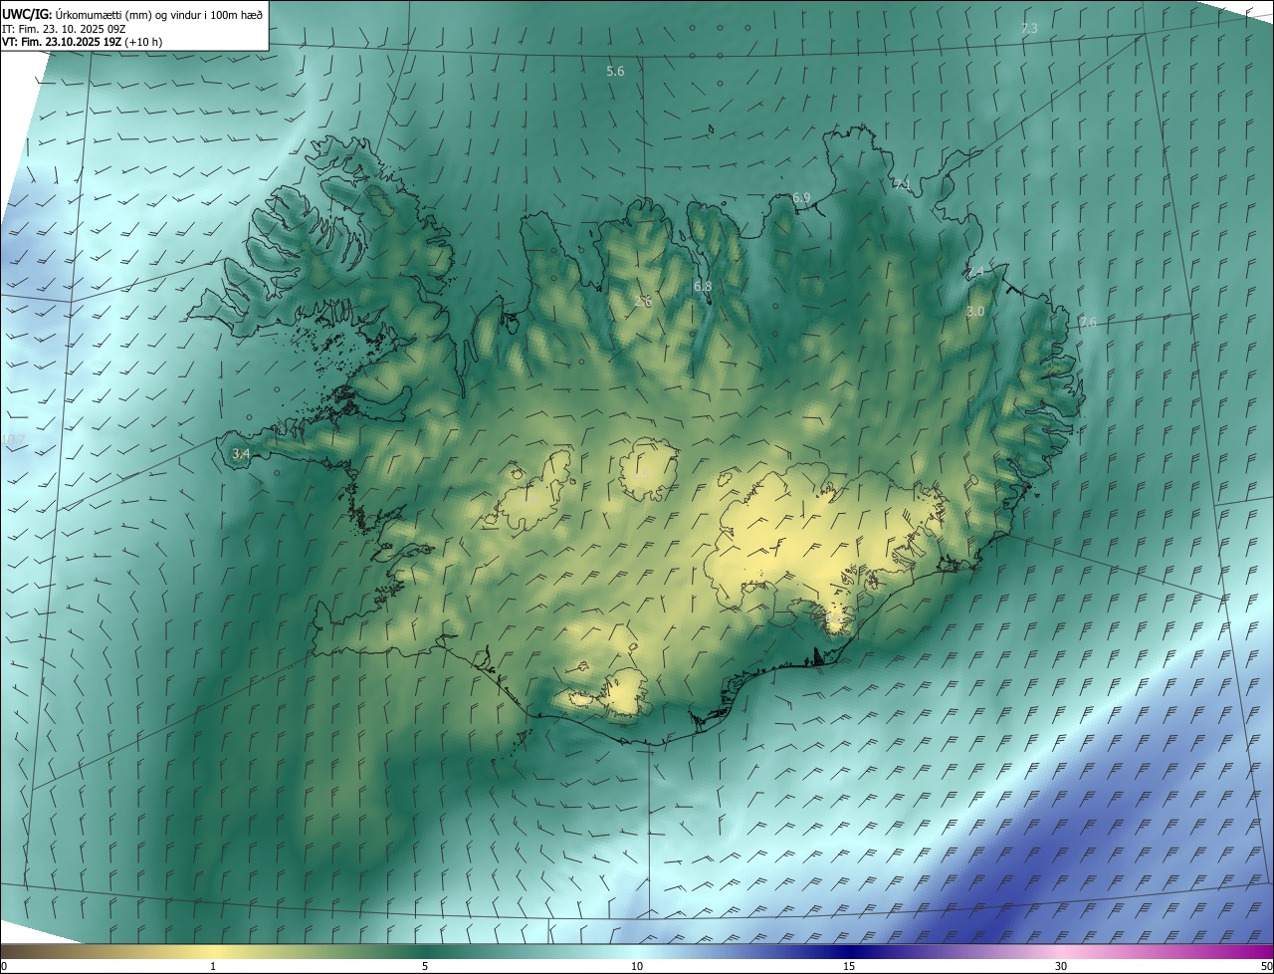Click the 'UWC/IG: Úrkomumætti (mm)' title line
Screen dimensions: 1274x974
132,13
